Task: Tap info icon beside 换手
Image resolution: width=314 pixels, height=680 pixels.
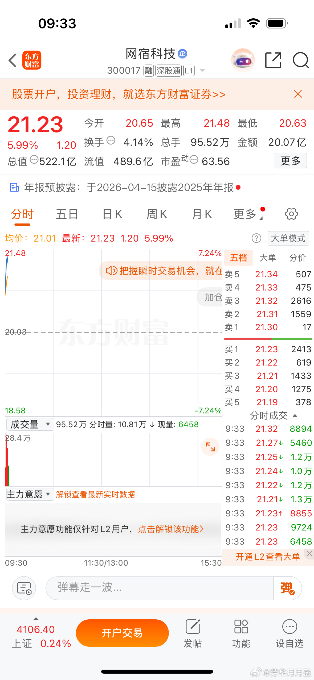Action: coord(111,140)
